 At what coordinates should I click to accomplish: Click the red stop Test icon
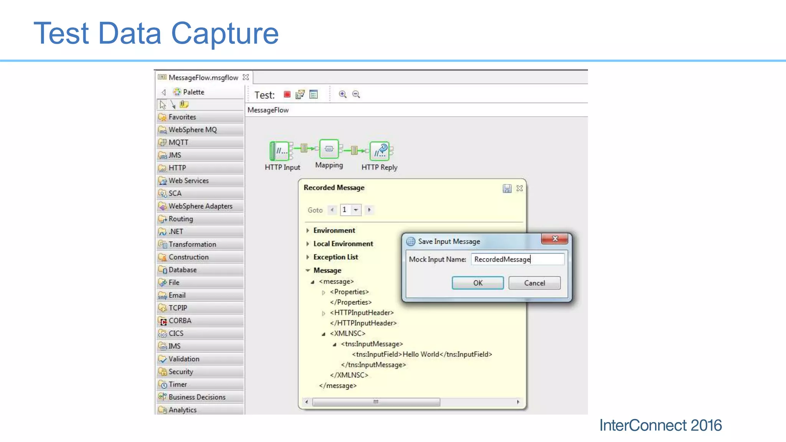click(x=287, y=94)
